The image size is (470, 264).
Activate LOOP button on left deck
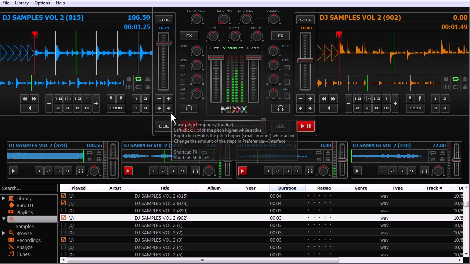[116, 108]
